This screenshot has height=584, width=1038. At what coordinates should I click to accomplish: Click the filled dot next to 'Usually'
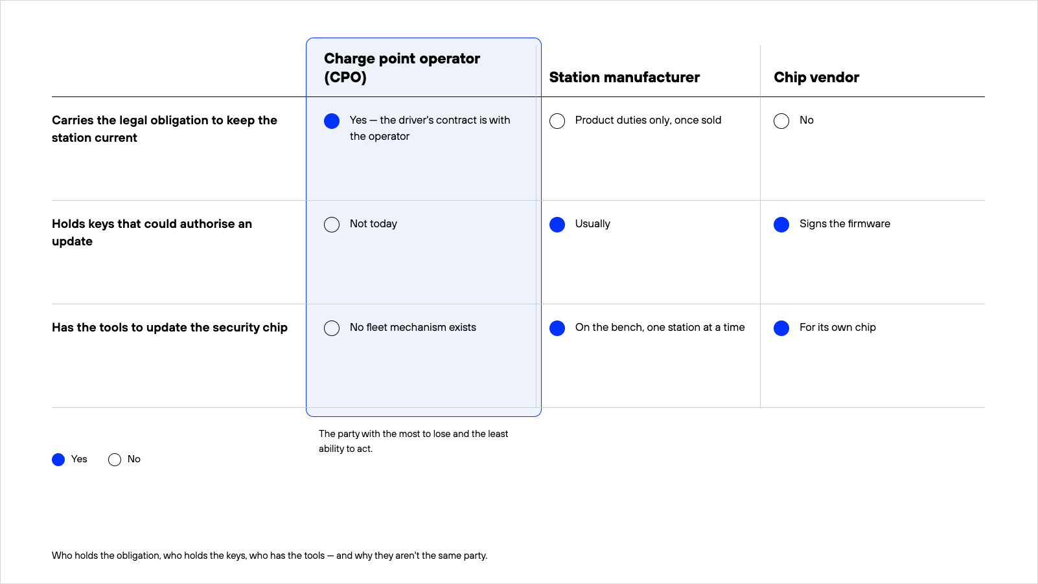pos(557,225)
